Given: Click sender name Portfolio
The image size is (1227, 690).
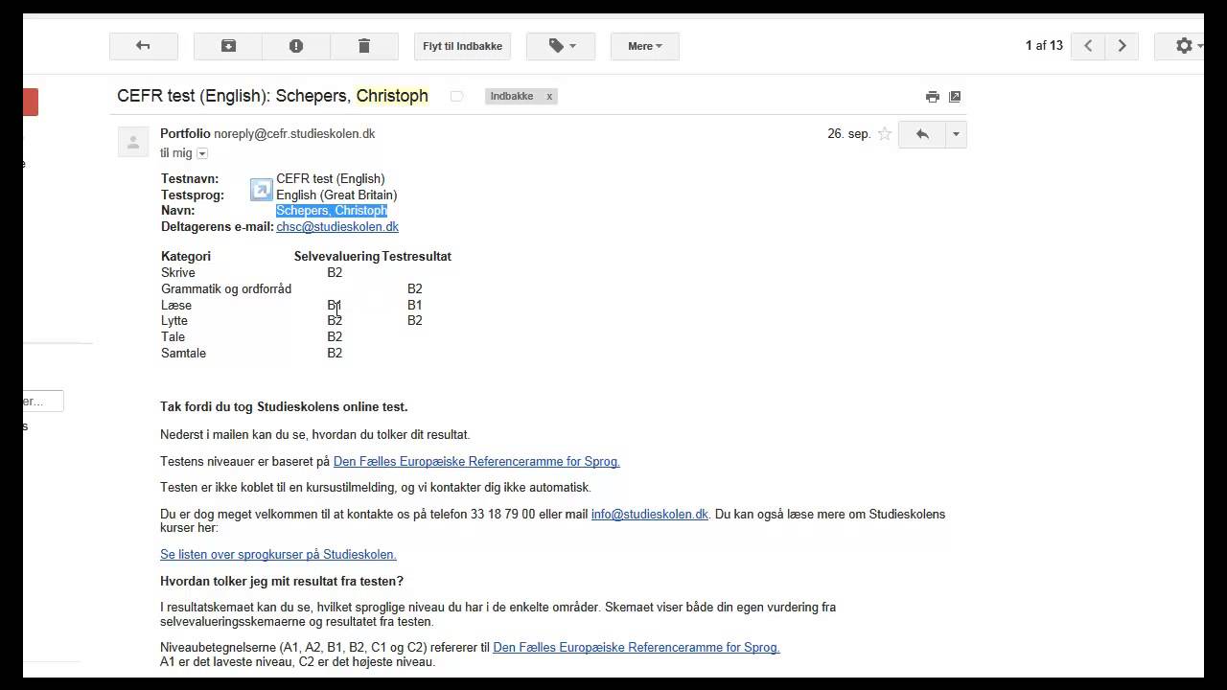Looking at the screenshot, I should pyautogui.click(x=185, y=133).
